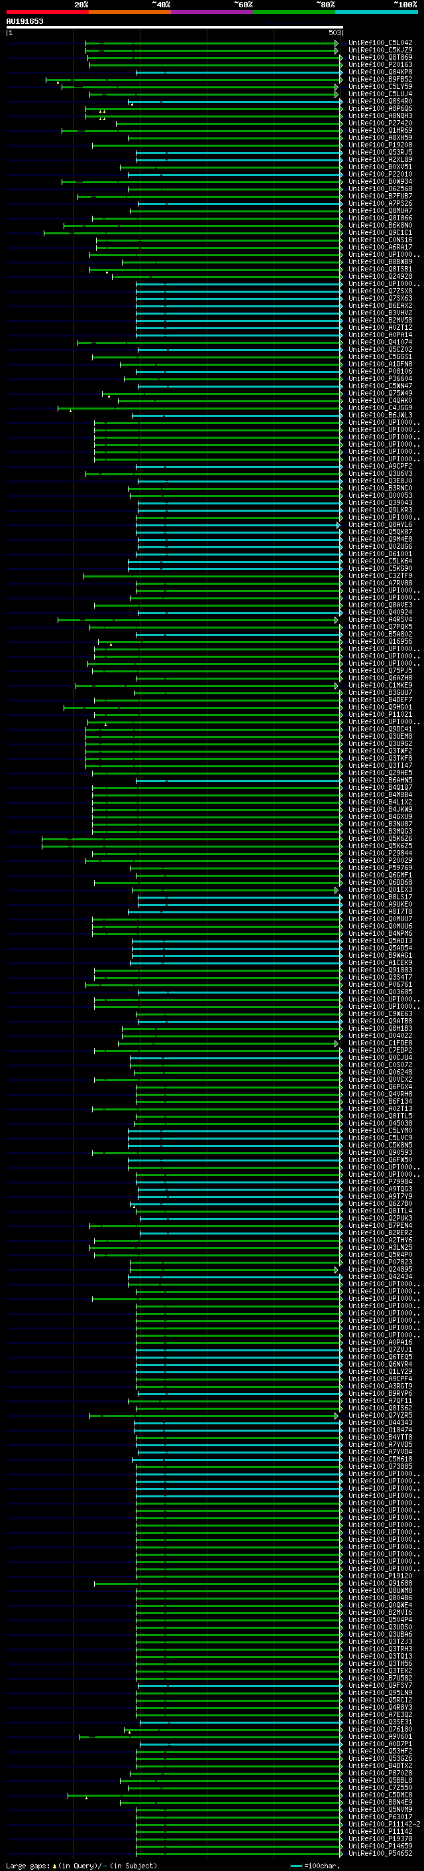Select the UniRef100_C1FDE8 label
The image size is (424, 1871).
pyautogui.click(x=380, y=1043)
